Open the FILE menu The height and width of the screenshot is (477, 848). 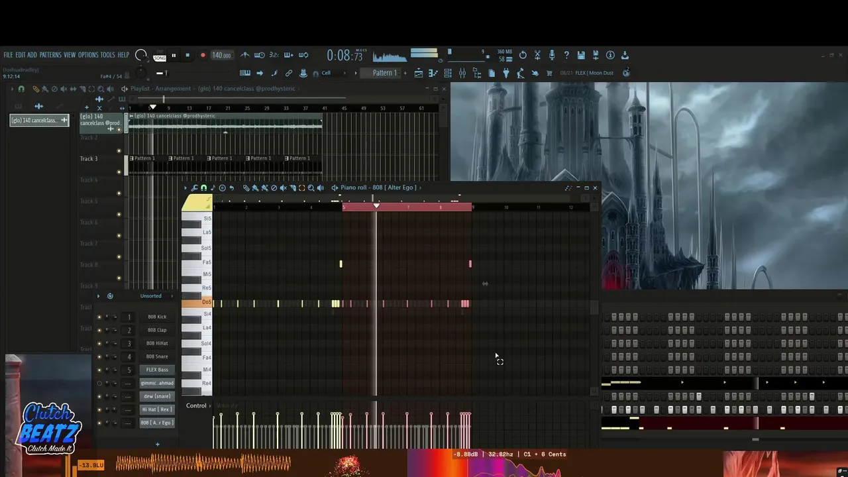8,55
